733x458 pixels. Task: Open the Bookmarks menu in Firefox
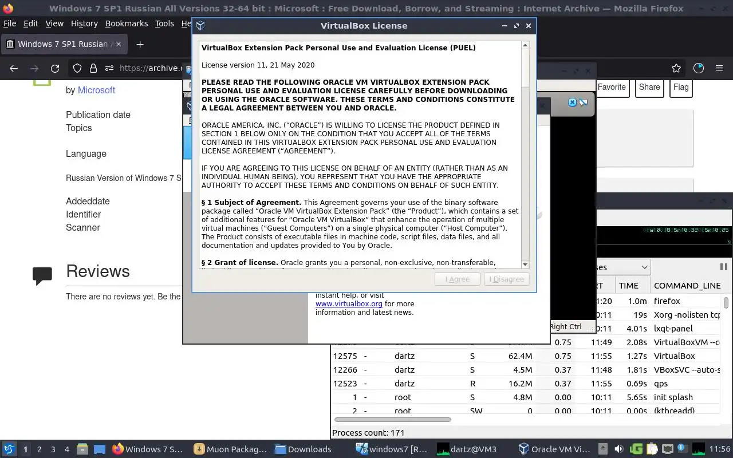(x=127, y=23)
